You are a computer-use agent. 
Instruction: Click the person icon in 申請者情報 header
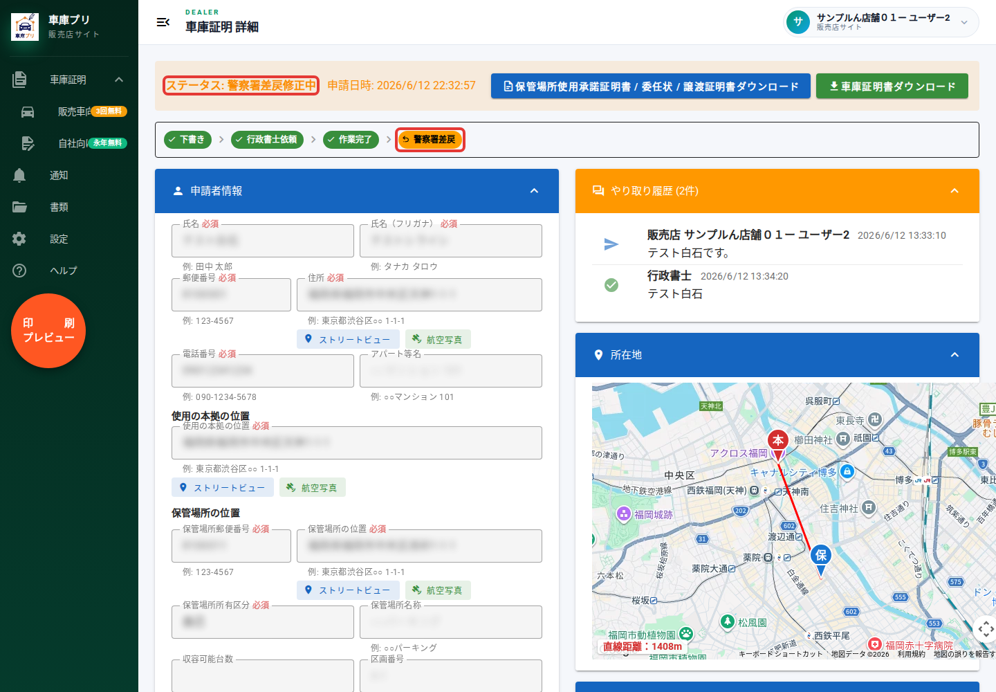click(178, 191)
